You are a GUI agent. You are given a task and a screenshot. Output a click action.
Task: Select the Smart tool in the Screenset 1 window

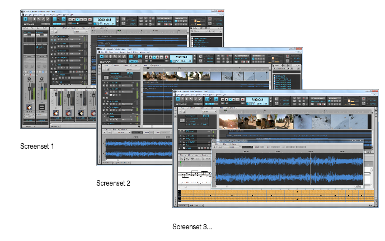pos(25,19)
